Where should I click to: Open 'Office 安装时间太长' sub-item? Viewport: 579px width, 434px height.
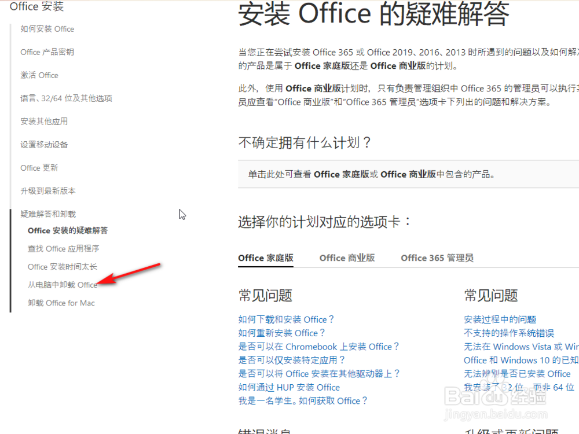coord(63,267)
